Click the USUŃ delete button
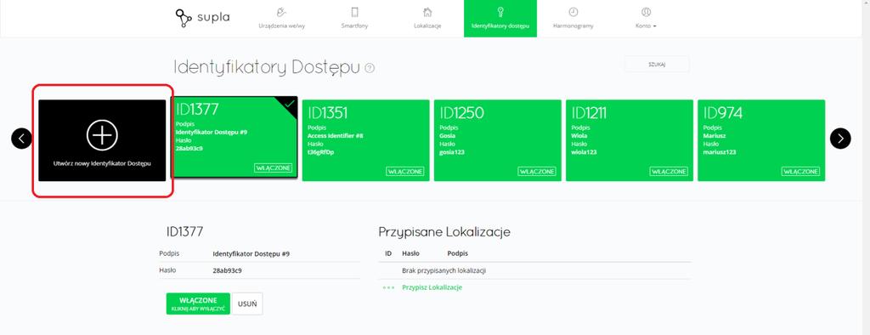The image size is (870, 335). click(247, 304)
